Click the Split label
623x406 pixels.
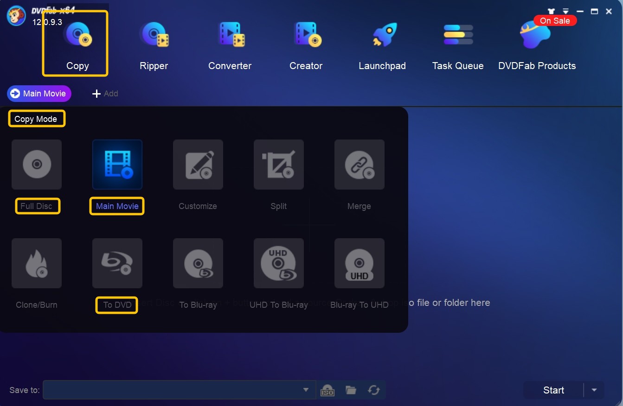(279, 206)
